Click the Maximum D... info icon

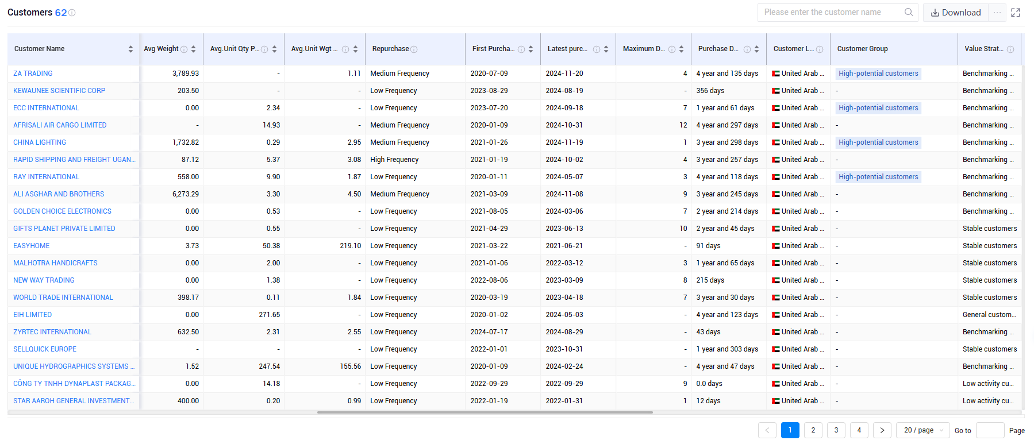point(672,49)
